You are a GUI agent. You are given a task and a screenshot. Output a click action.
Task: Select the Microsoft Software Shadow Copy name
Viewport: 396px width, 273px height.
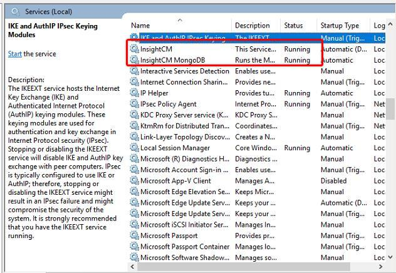[x=185, y=257]
